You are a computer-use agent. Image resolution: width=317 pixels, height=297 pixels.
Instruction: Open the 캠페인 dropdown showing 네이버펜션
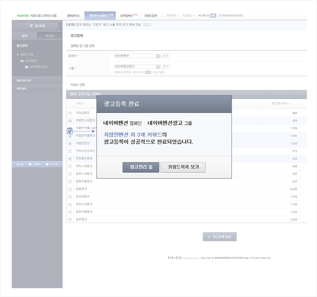(137, 56)
